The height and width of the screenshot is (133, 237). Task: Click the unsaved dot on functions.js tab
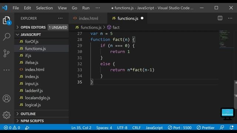tap(142, 18)
